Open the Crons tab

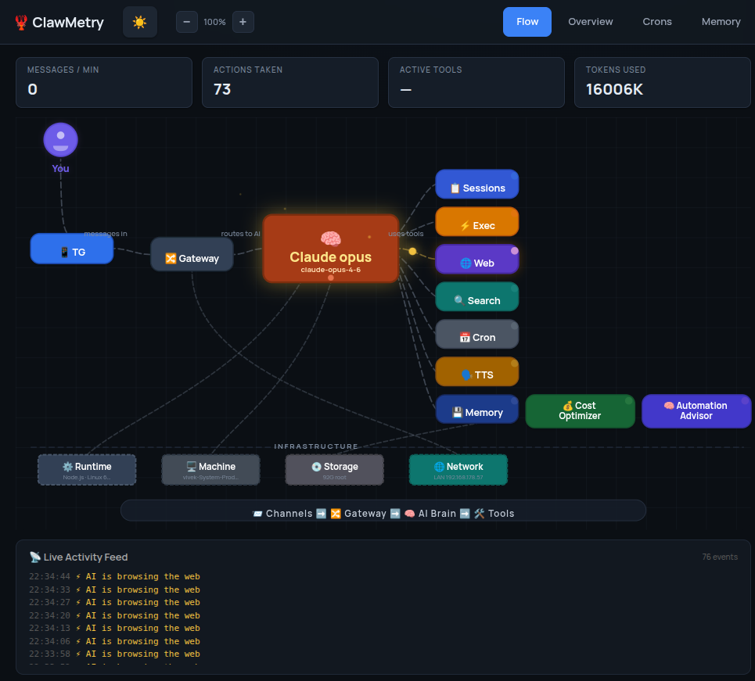(656, 21)
